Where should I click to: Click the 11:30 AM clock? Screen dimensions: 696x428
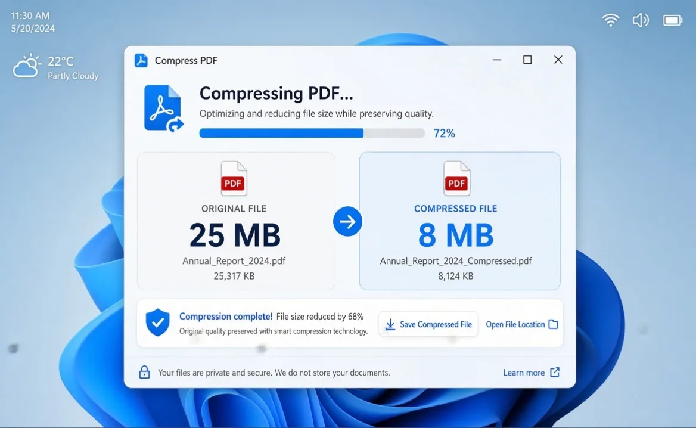pyautogui.click(x=30, y=15)
